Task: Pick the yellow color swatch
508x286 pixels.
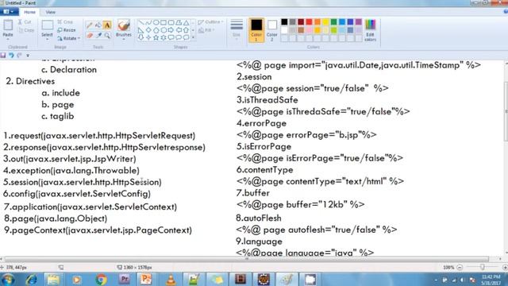Action: [325, 21]
